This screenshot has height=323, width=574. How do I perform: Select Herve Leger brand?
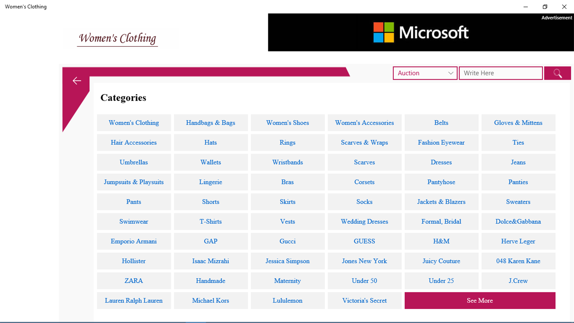point(519,241)
